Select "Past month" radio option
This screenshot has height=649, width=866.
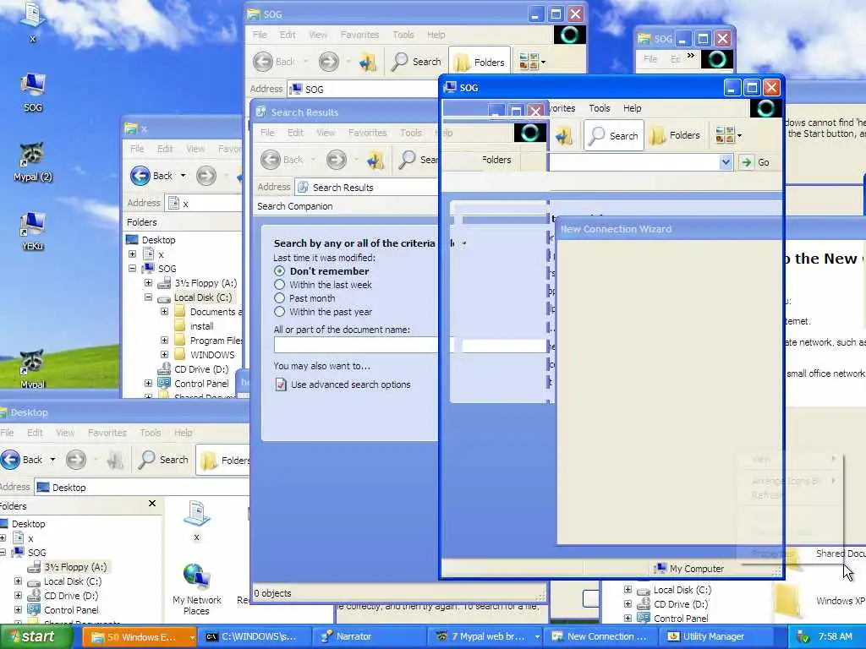pos(279,298)
